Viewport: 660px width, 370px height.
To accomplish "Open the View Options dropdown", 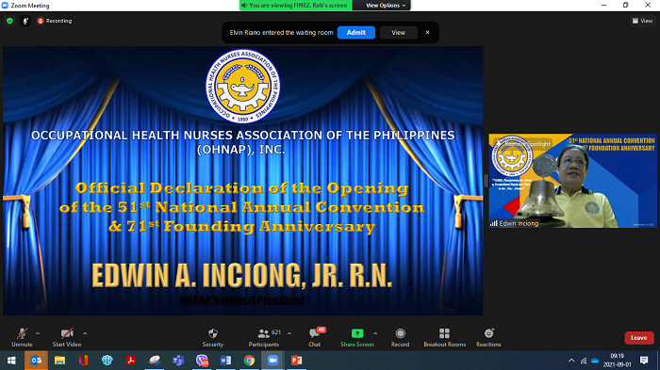I will [386, 5].
